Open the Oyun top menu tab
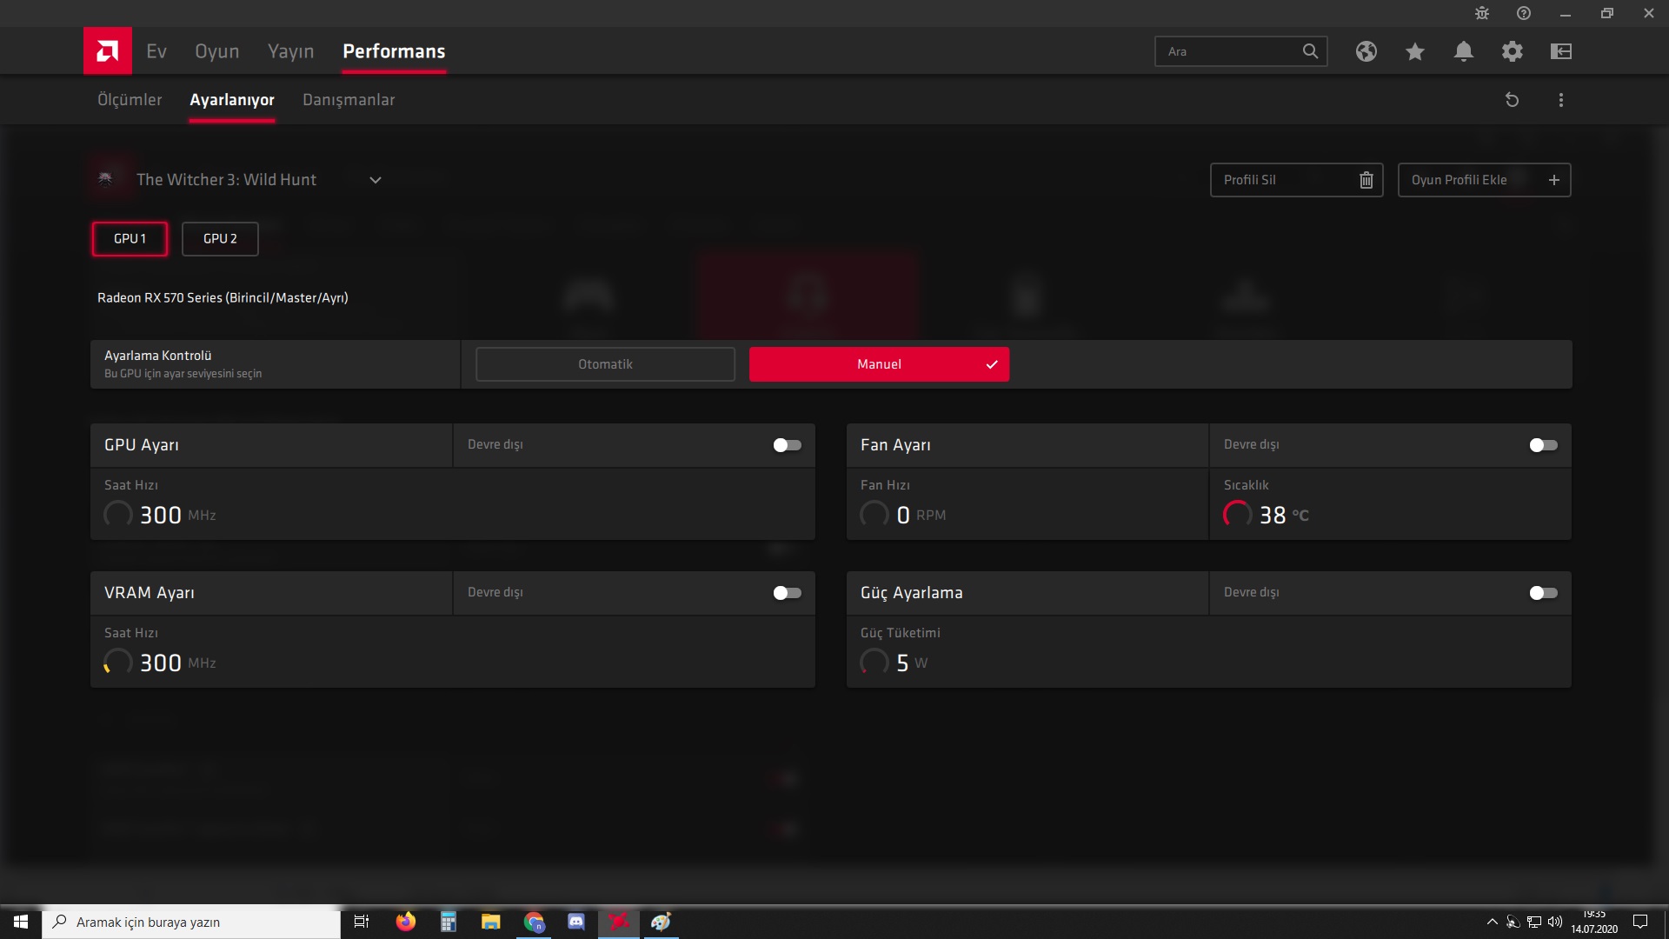Viewport: 1669px width, 939px height. (216, 51)
